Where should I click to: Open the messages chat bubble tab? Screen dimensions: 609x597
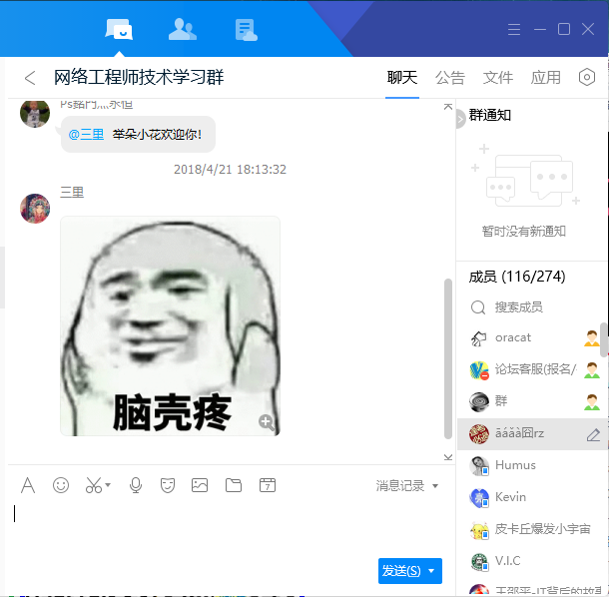point(119,30)
